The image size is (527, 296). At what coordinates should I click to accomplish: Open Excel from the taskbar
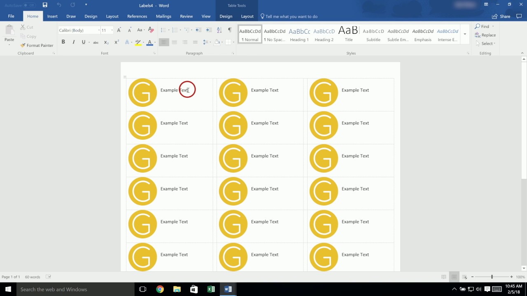[x=211, y=289]
